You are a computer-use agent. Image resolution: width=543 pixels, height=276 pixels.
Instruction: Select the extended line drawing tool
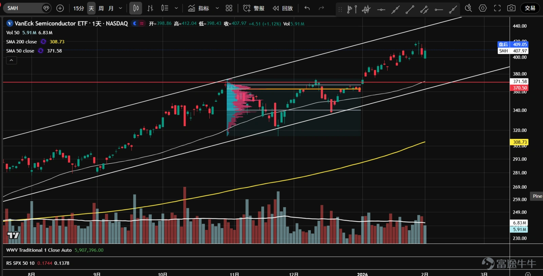pyautogui.click(x=395, y=9)
